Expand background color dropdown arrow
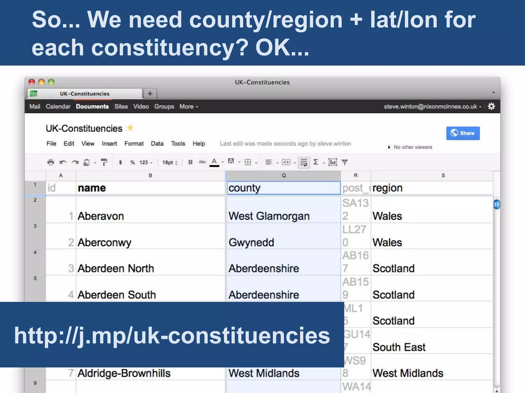Screen dimensions: 525x393 (239, 162)
